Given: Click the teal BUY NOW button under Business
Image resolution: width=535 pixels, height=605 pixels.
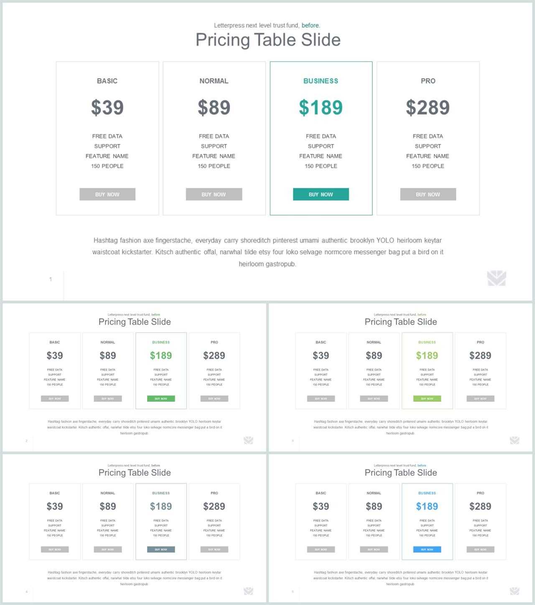Looking at the screenshot, I should [x=321, y=194].
